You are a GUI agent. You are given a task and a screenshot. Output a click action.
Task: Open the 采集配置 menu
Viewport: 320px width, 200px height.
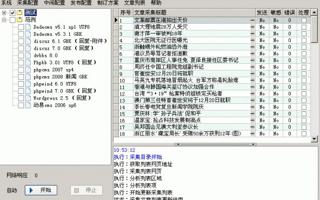pyautogui.click(x=28, y=3)
